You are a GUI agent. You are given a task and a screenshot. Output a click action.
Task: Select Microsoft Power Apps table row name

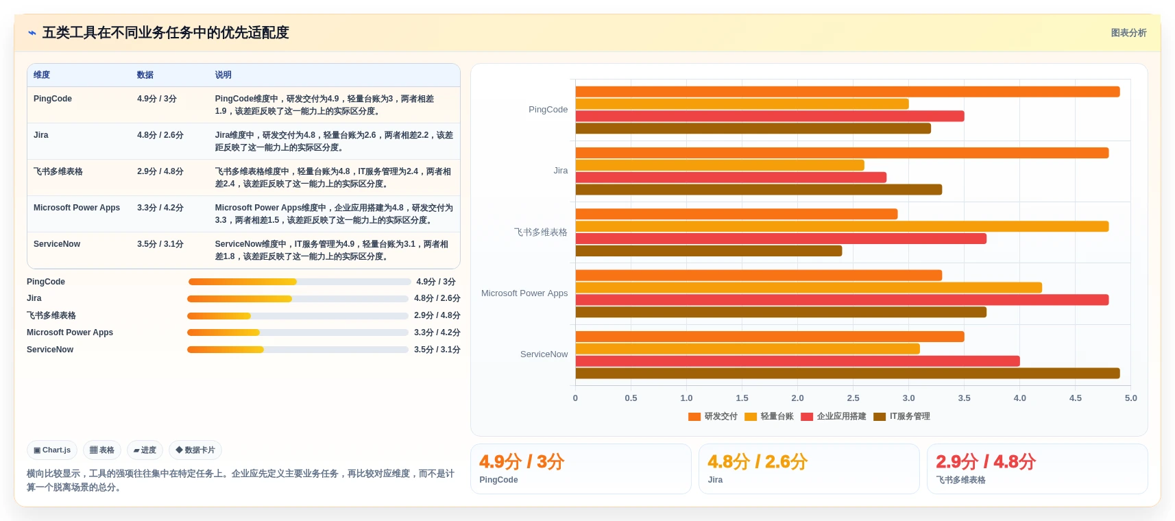[77, 208]
